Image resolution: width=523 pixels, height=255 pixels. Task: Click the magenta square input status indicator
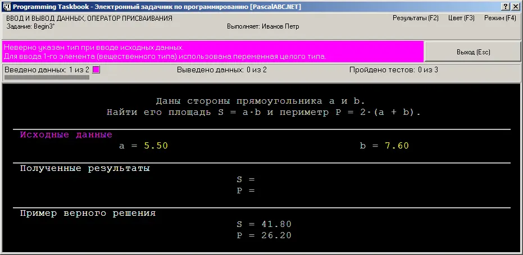(96, 70)
